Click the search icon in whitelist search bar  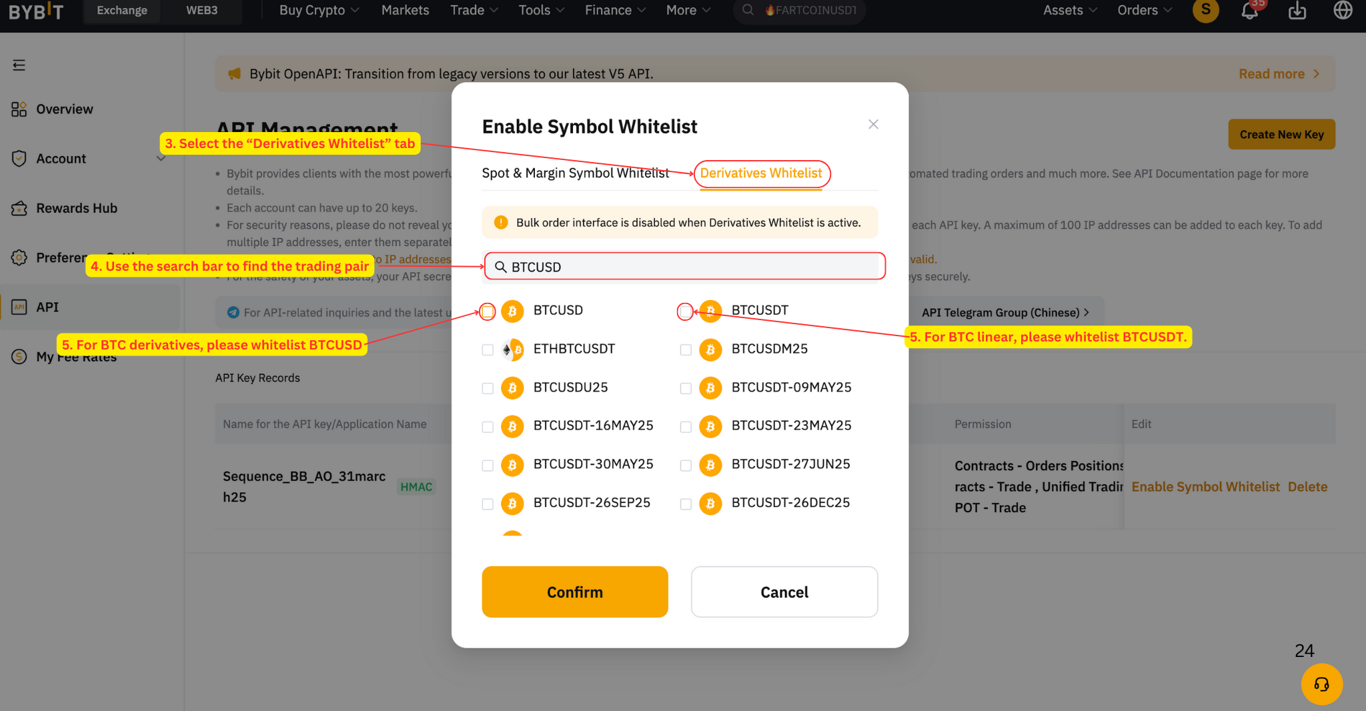tap(500, 267)
